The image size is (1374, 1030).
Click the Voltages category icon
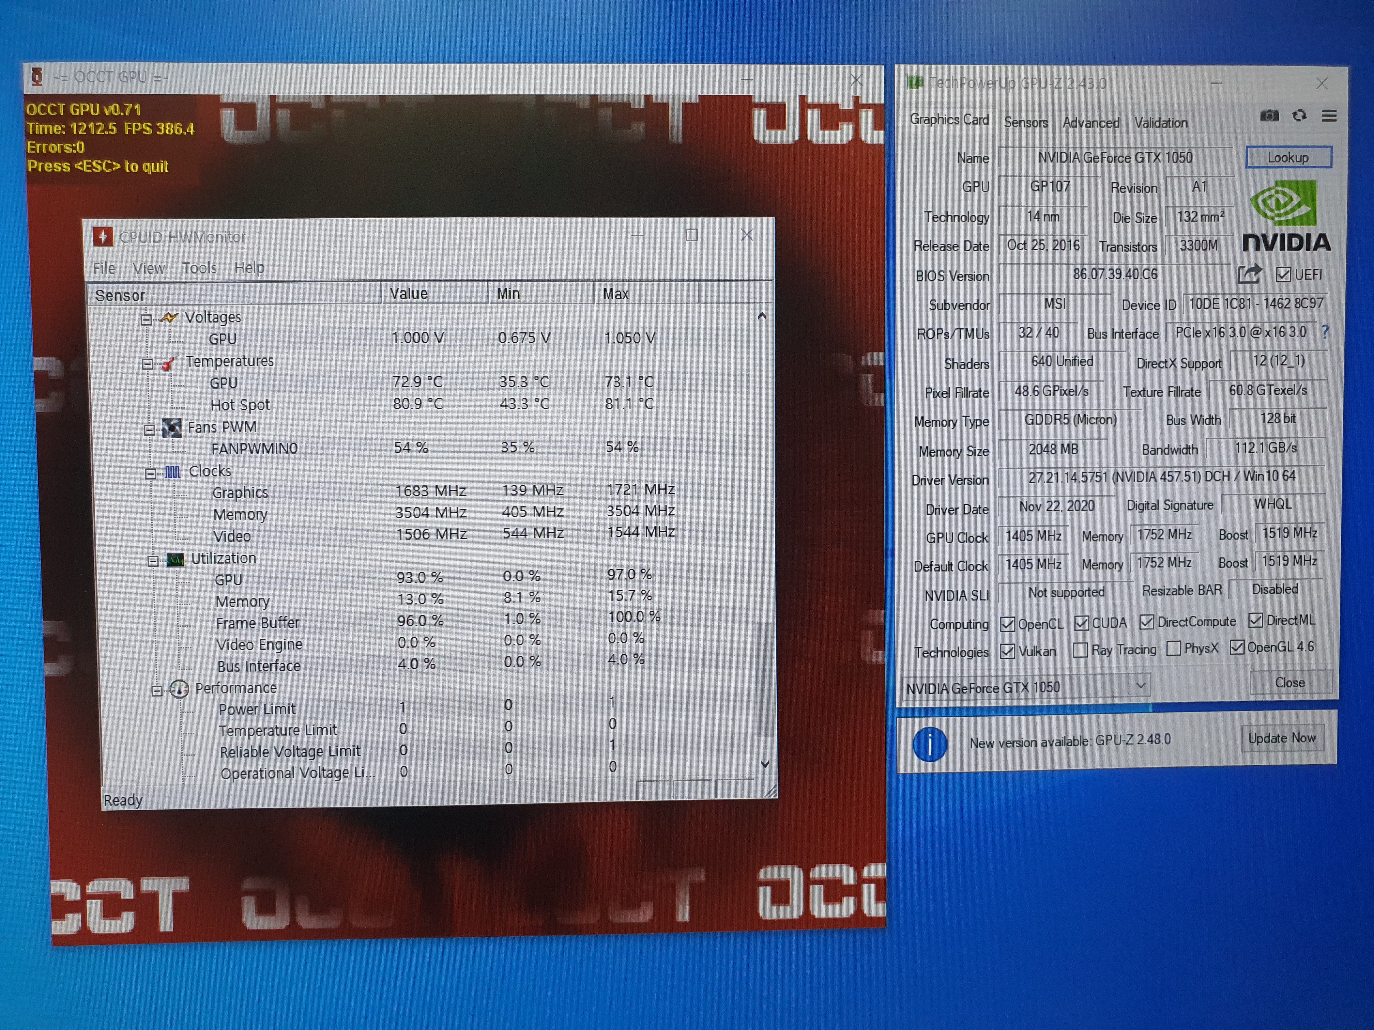(169, 317)
